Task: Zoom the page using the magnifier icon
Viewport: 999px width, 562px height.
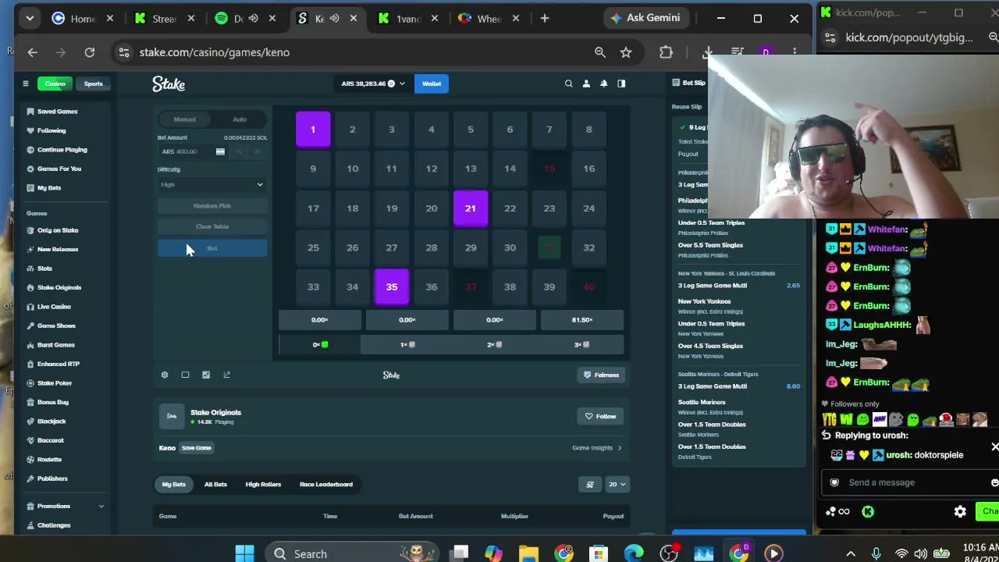Action: (600, 52)
